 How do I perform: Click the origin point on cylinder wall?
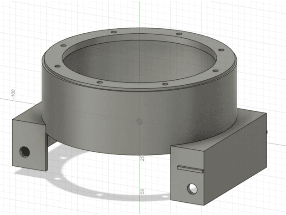coord(139,121)
